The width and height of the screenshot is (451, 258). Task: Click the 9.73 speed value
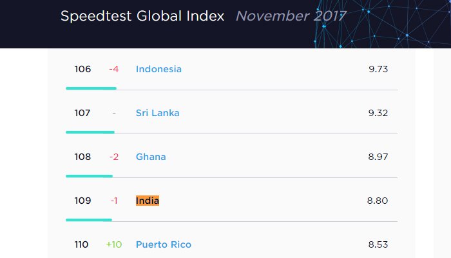coord(378,69)
